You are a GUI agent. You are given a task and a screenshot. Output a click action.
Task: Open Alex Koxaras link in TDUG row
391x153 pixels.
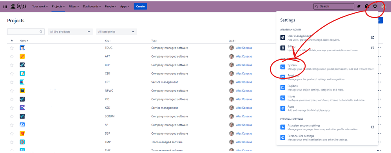244,48
